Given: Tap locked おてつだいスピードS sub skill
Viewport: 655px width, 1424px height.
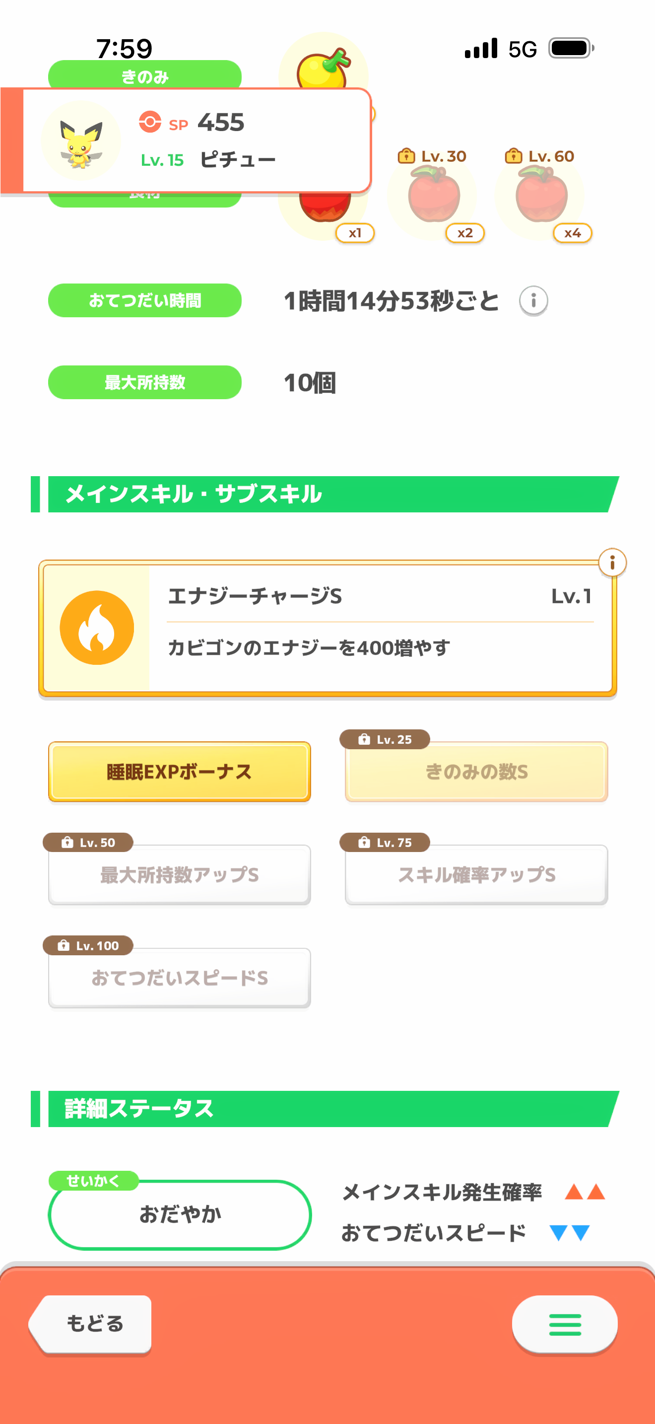Looking at the screenshot, I should pyautogui.click(x=180, y=978).
